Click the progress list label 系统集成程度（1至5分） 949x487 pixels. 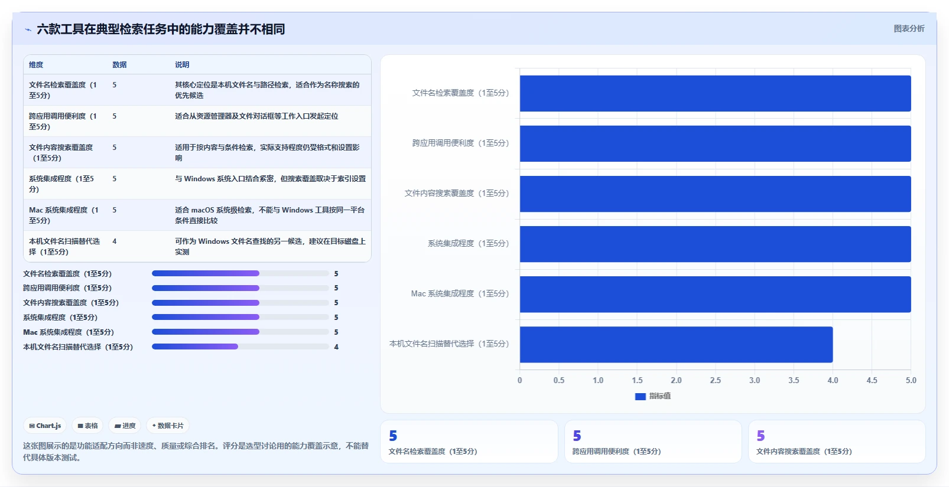(60, 318)
